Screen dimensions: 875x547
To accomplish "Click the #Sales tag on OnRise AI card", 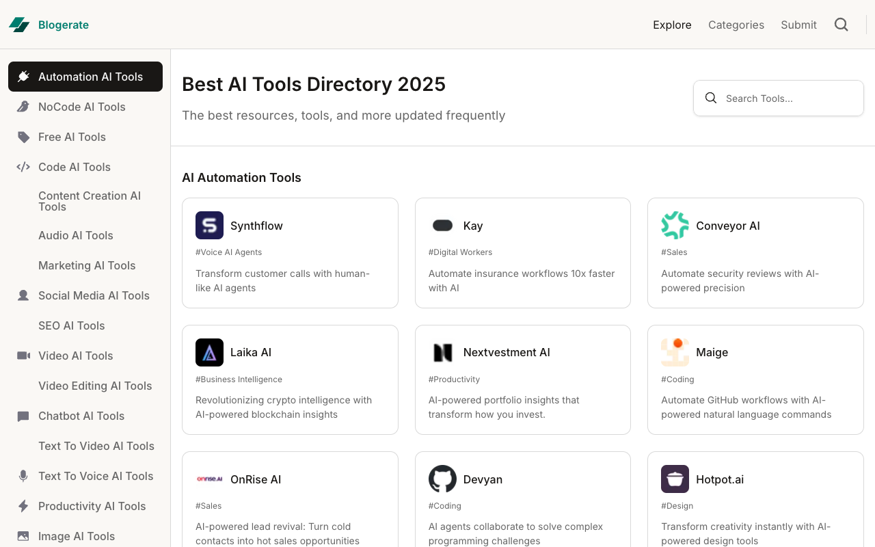I will tap(208, 506).
